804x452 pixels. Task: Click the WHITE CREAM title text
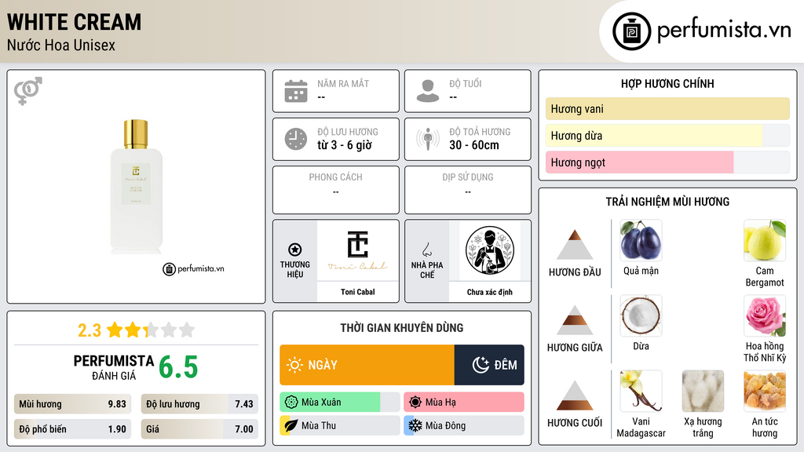pyautogui.click(x=75, y=22)
